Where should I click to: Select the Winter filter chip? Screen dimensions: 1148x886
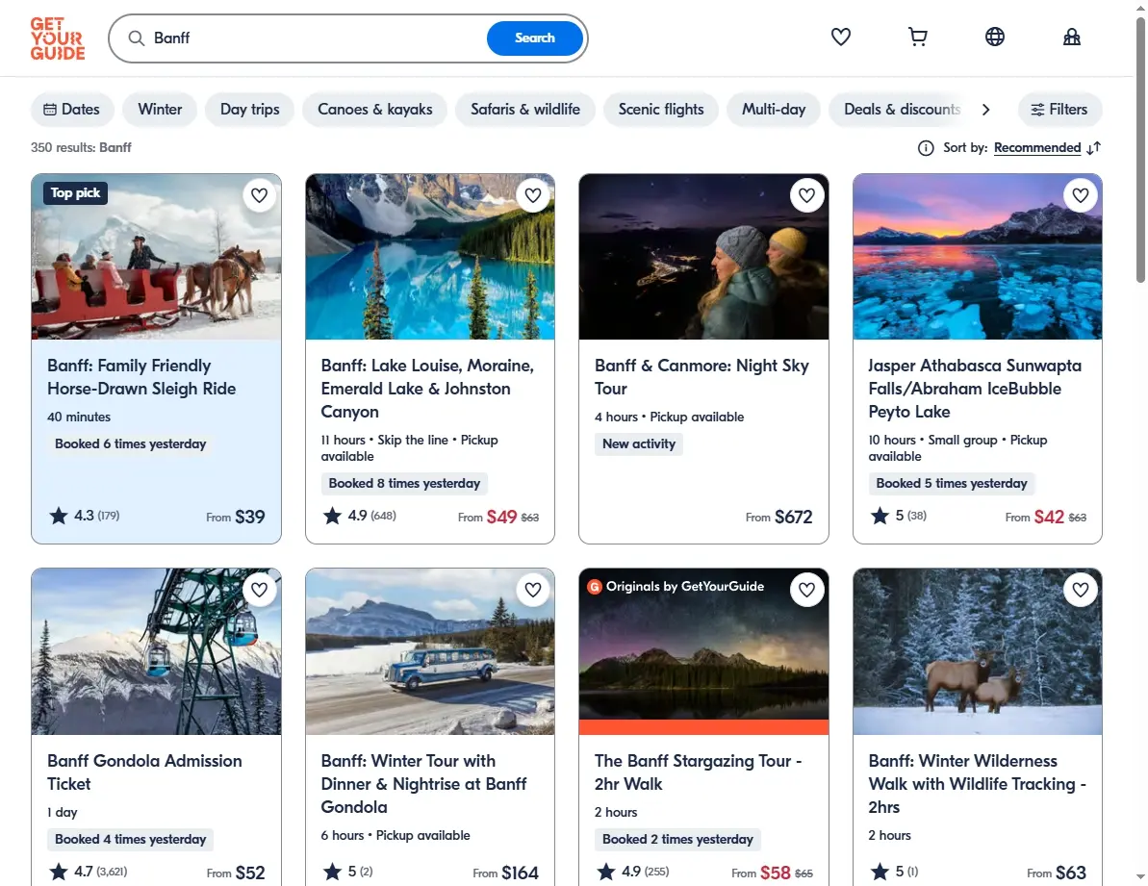pos(160,110)
